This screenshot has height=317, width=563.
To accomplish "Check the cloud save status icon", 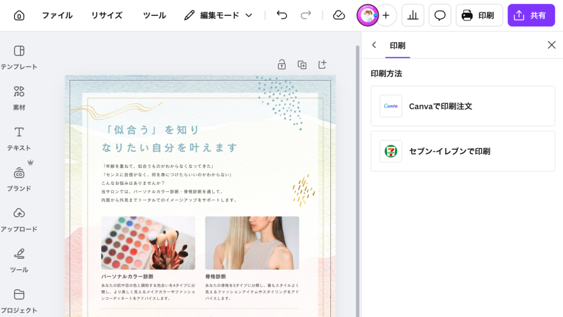I will point(339,15).
